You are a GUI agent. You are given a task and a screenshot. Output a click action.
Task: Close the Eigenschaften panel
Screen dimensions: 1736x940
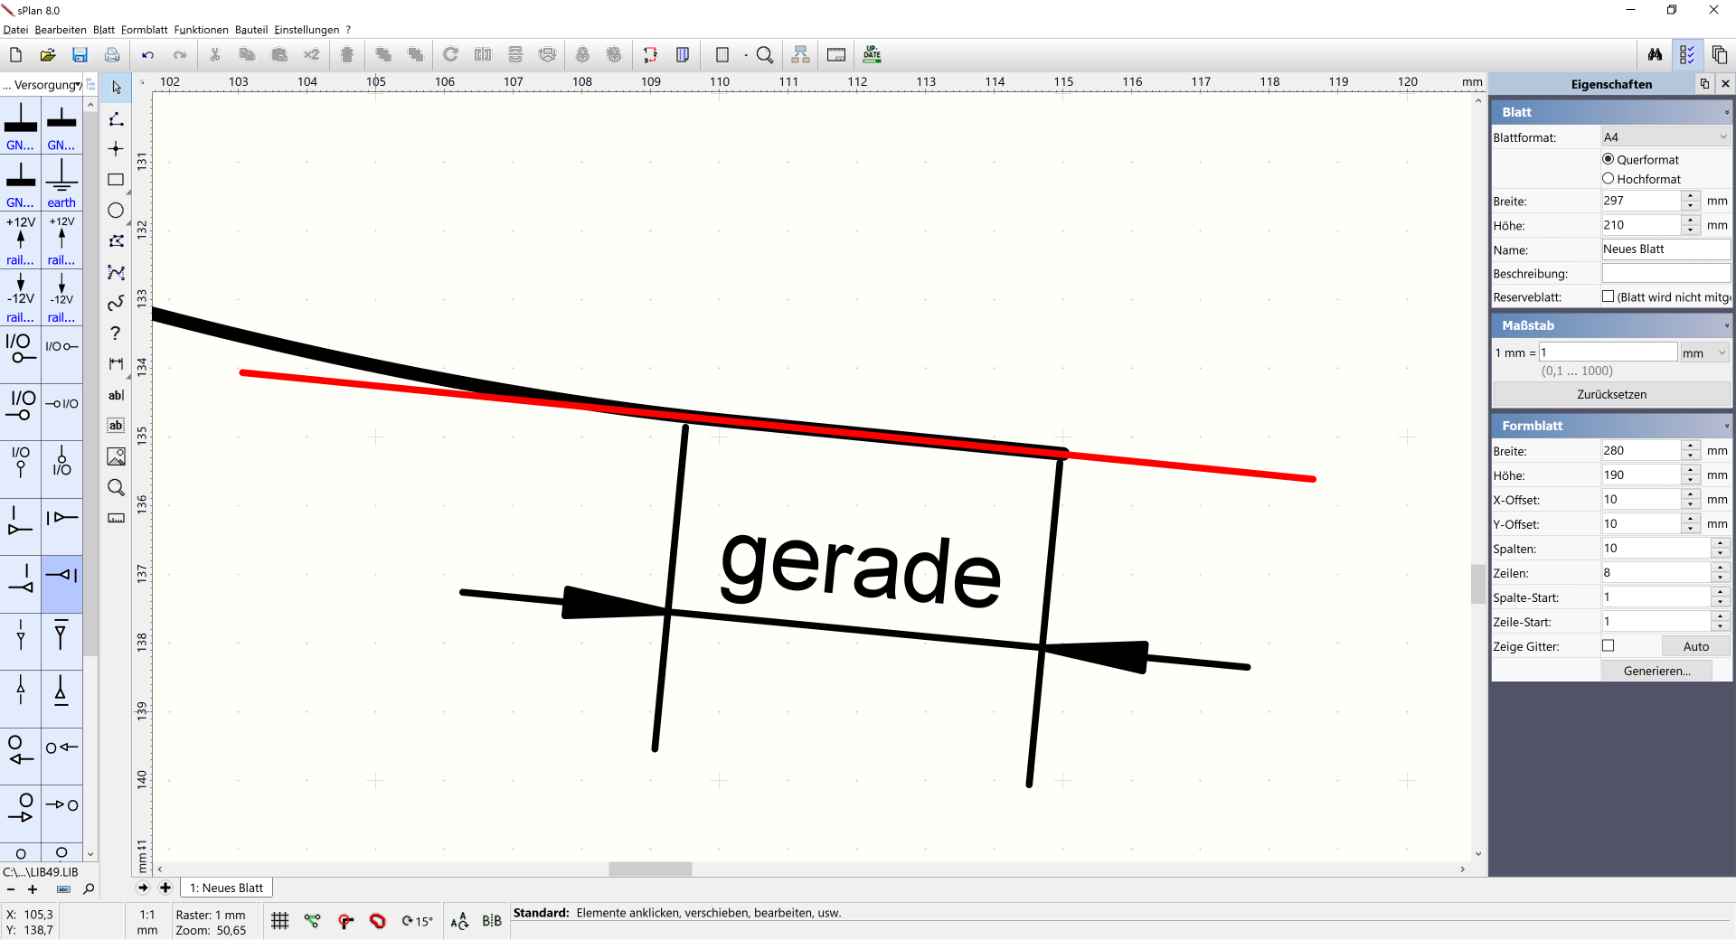[1725, 83]
